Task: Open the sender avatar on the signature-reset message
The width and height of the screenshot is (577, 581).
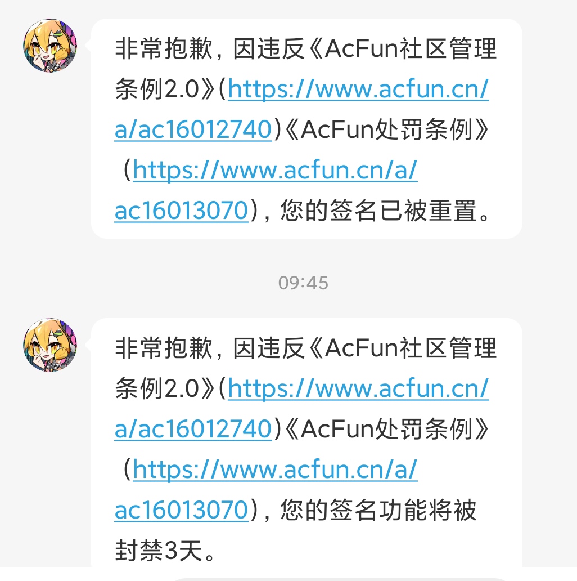Action: [x=50, y=46]
